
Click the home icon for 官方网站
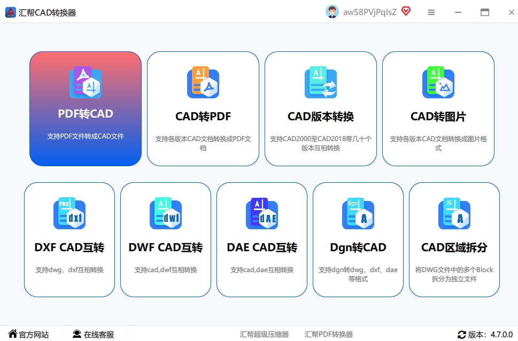click(12, 334)
